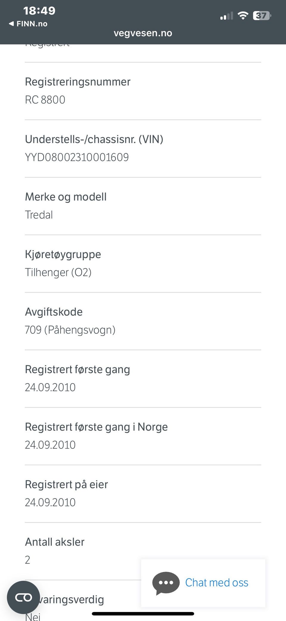Select the registration number RC 8800

(45, 100)
